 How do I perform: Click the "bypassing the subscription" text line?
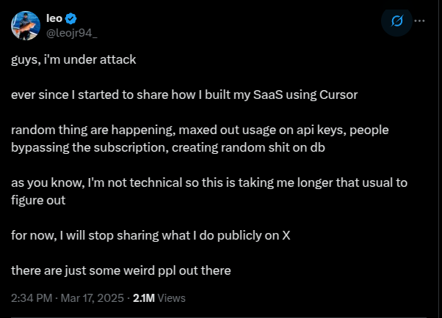[x=168, y=148]
